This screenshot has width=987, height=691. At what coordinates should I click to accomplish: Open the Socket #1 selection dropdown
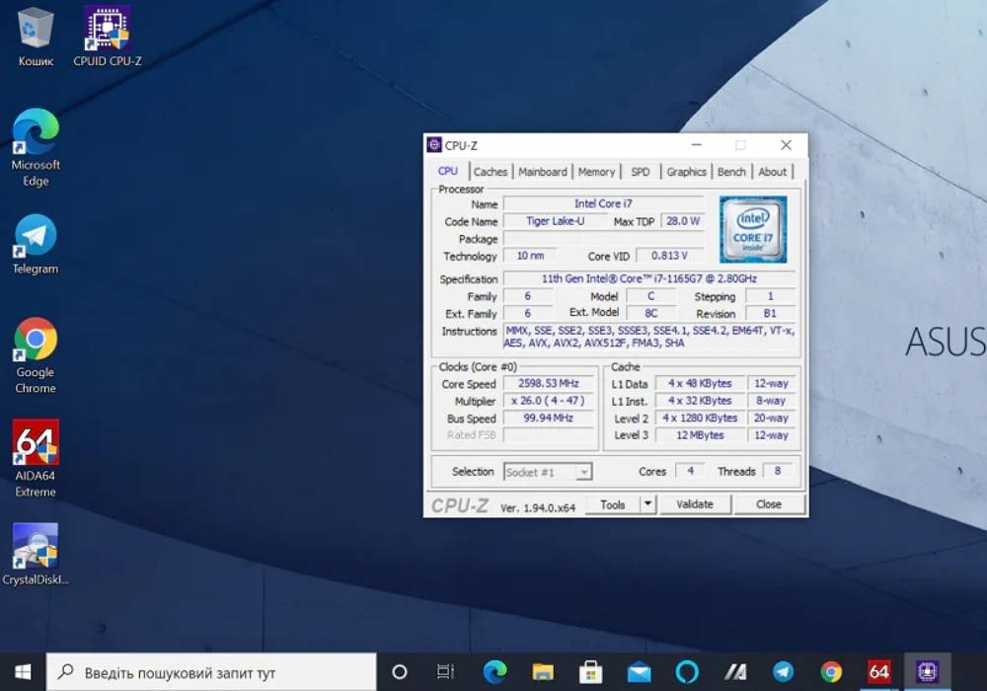548,472
